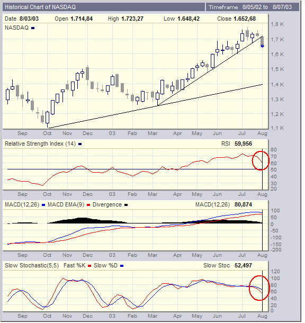Click the NASDAQ legend color square
The height and width of the screenshot is (323, 305).
[33, 28]
